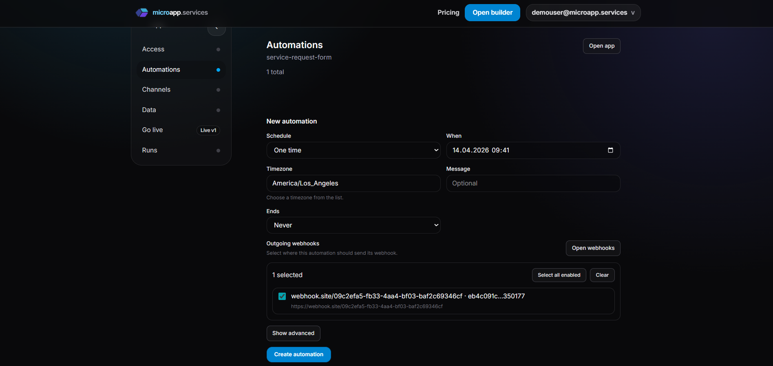Image resolution: width=773 pixels, height=366 pixels.
Task: Click the When date-time field
Action: point(533,150)
